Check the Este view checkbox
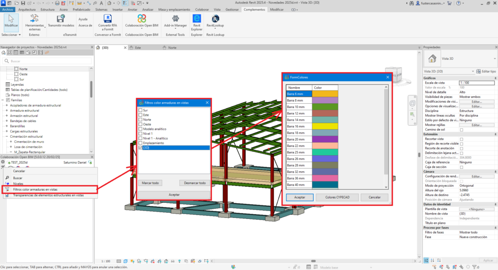 tap(141, 115)
